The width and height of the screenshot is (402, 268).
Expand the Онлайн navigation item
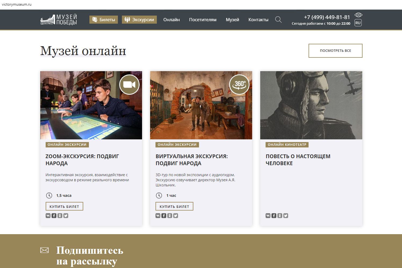point(172,20)
